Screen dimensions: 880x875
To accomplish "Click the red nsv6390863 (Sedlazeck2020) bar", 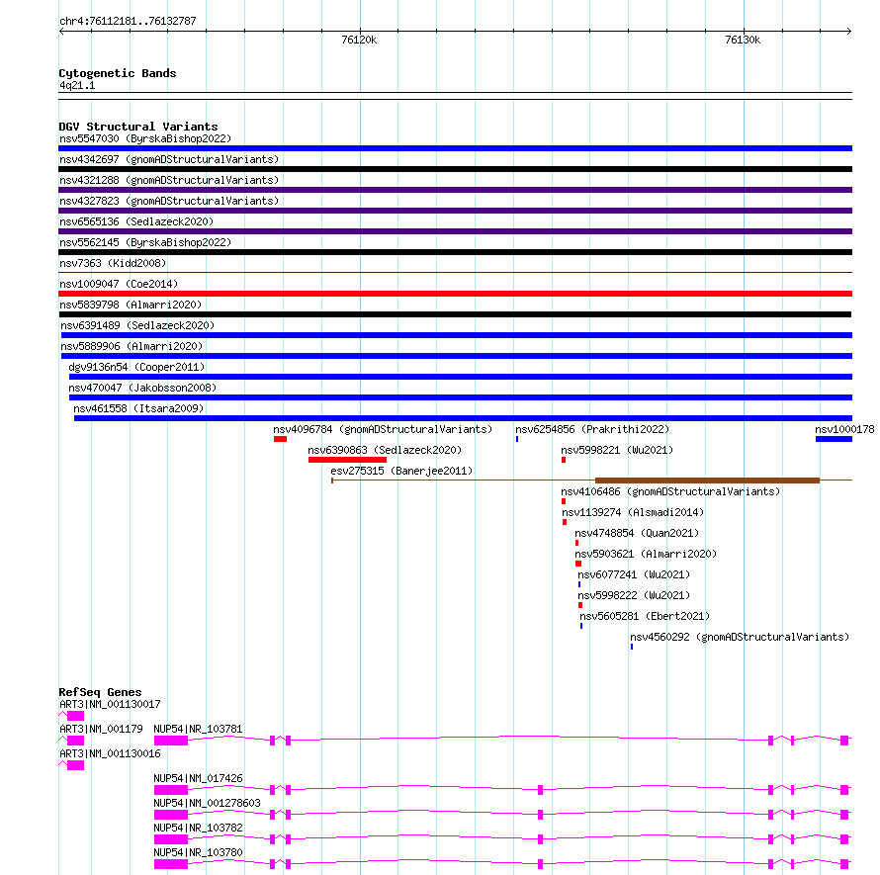I will tap(347, 460).
